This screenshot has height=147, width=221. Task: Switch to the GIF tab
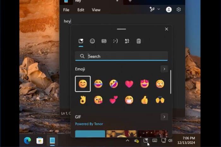pos(104,41)
